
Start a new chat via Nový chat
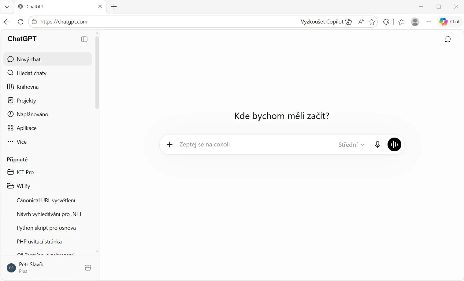pos(47,59)
